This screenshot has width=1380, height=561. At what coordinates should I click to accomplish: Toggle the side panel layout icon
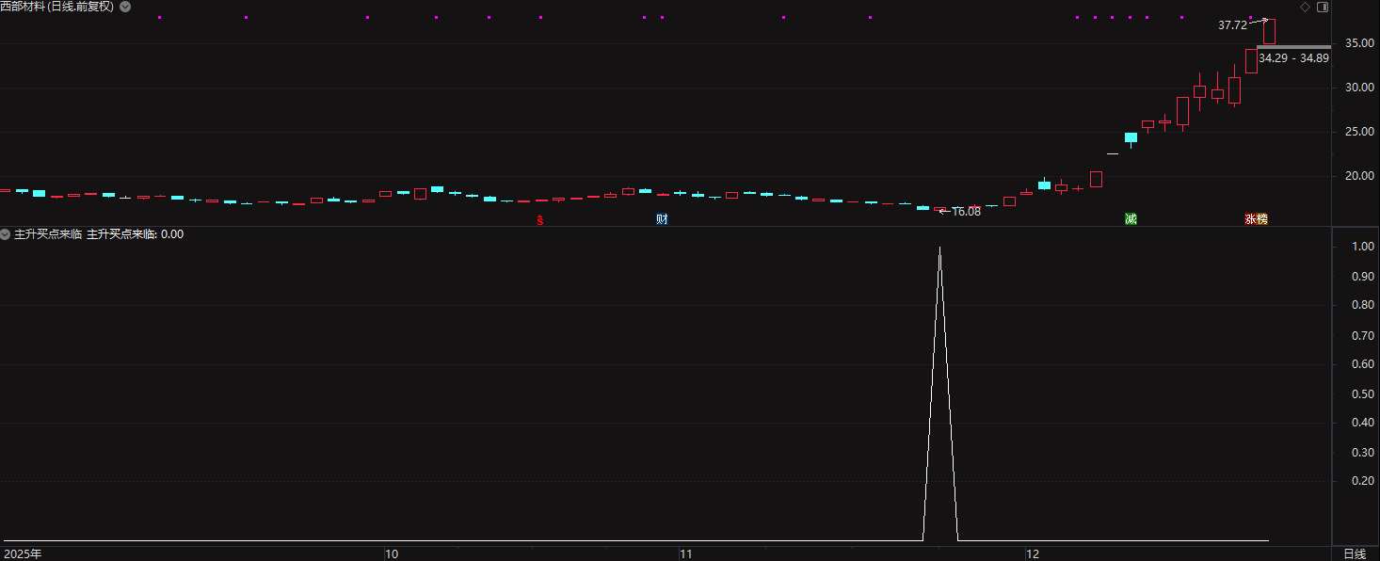point(1323,7)
